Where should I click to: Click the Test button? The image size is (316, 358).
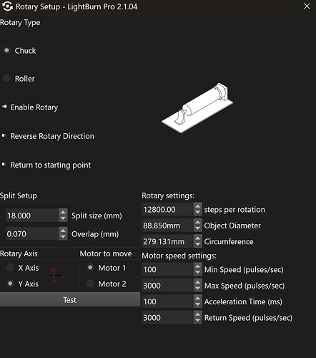coord(70,300)
